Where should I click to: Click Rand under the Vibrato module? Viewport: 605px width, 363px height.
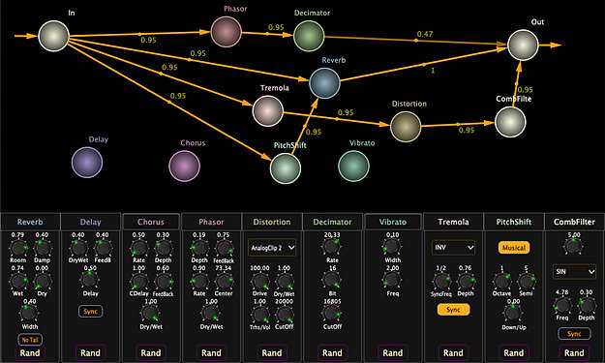pyautogui.click(x=393, y=353)
